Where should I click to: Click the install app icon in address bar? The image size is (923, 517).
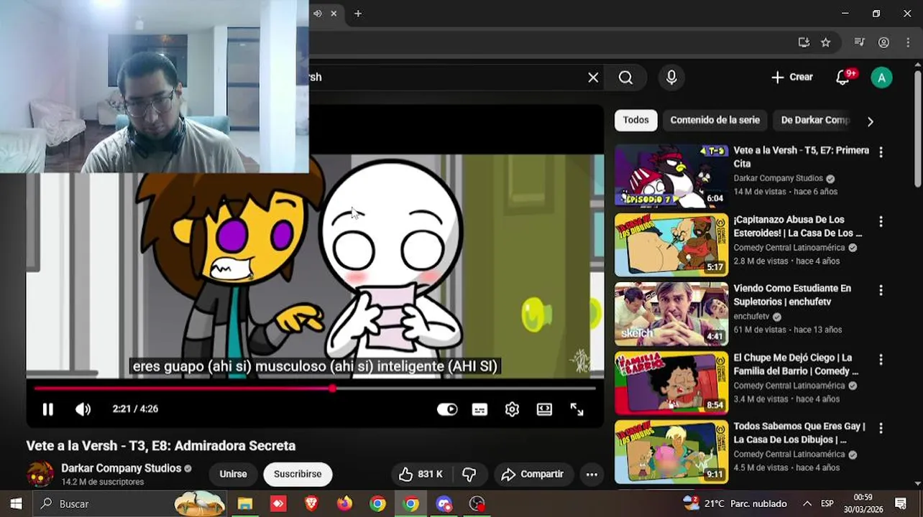tap(804, 42)
